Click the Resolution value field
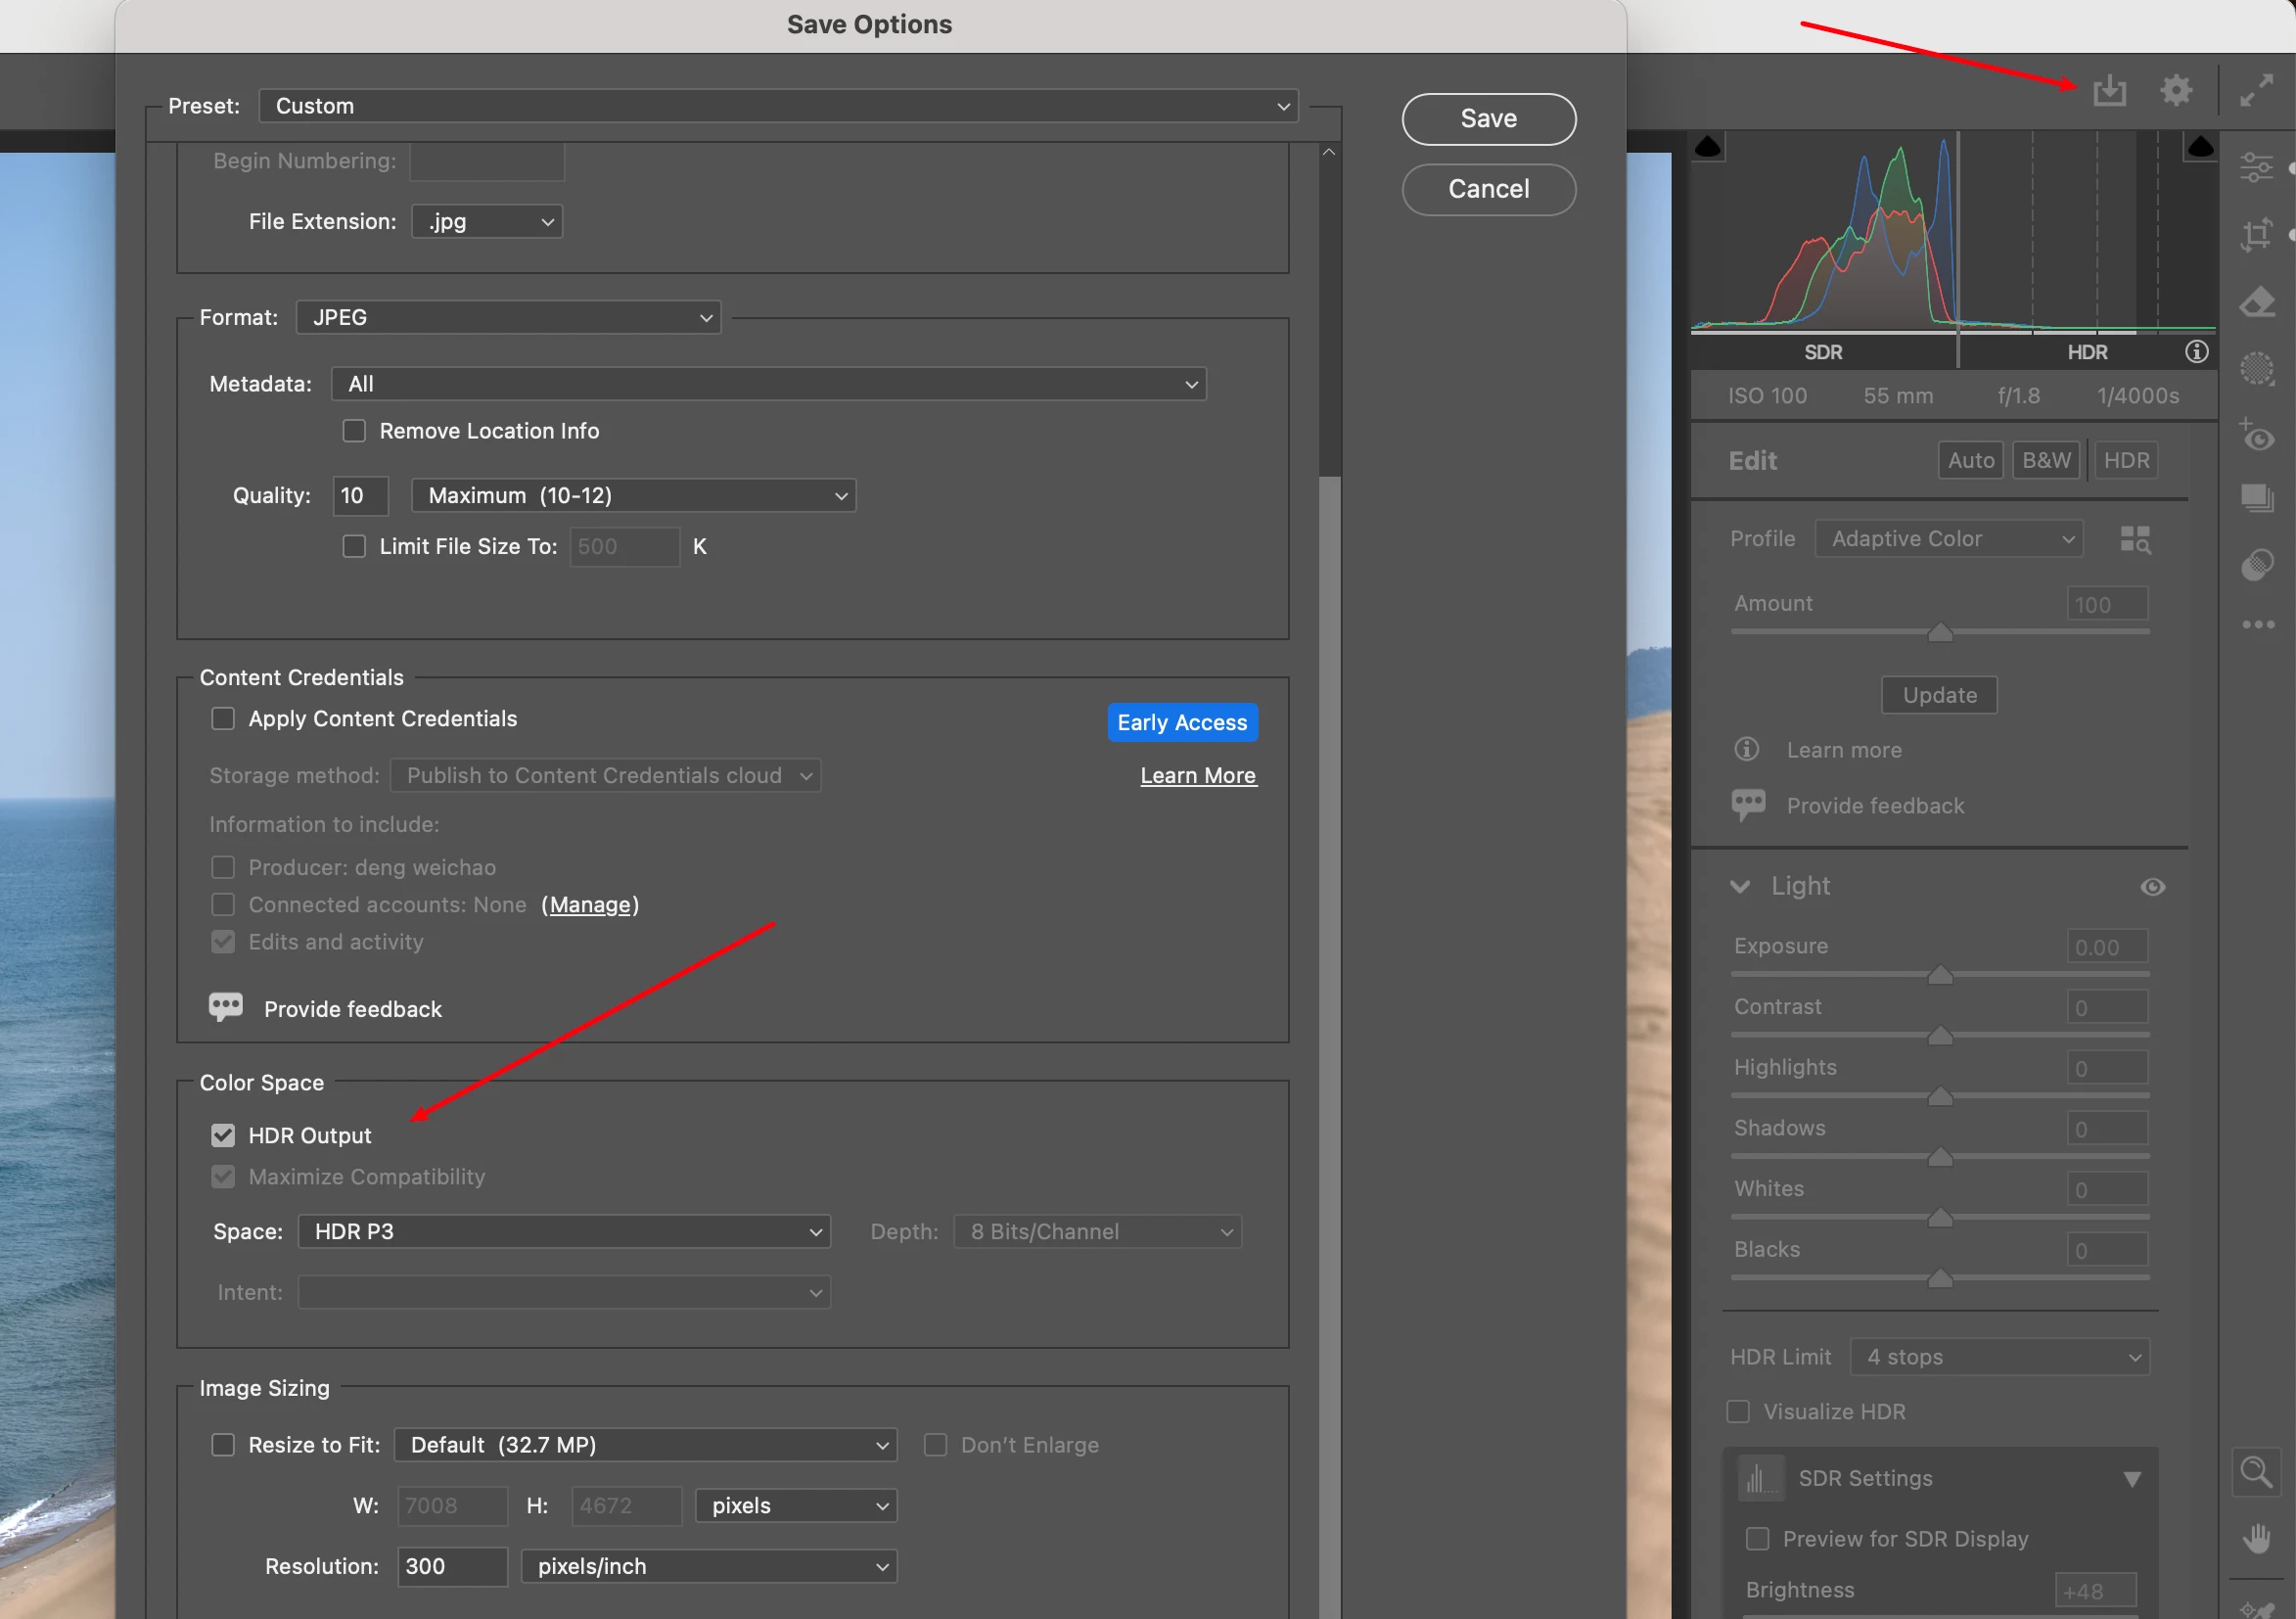2296x1619 pixels. [x=451, y=1567]
